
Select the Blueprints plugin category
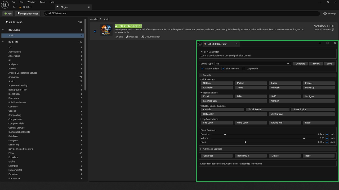[x=42, y=98]
